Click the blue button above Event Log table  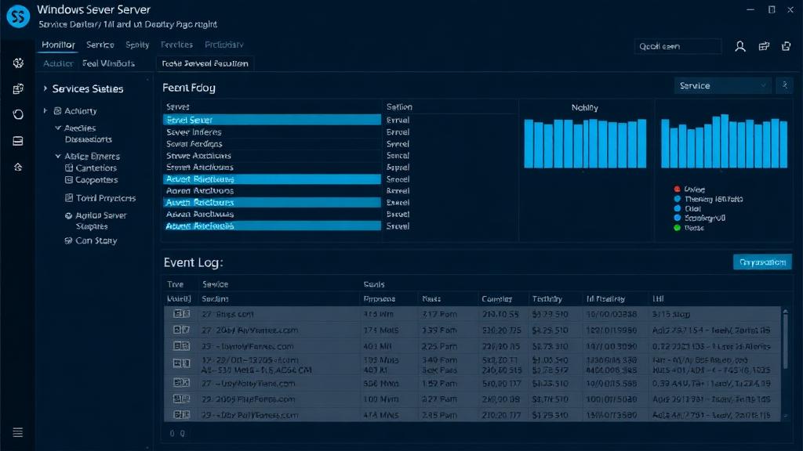[x=762, y=262]
